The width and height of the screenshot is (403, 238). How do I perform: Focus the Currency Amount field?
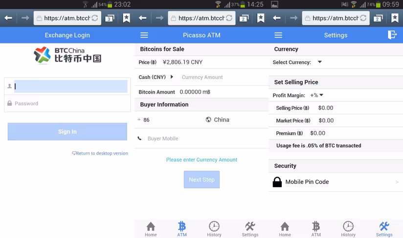click(202, 77)
